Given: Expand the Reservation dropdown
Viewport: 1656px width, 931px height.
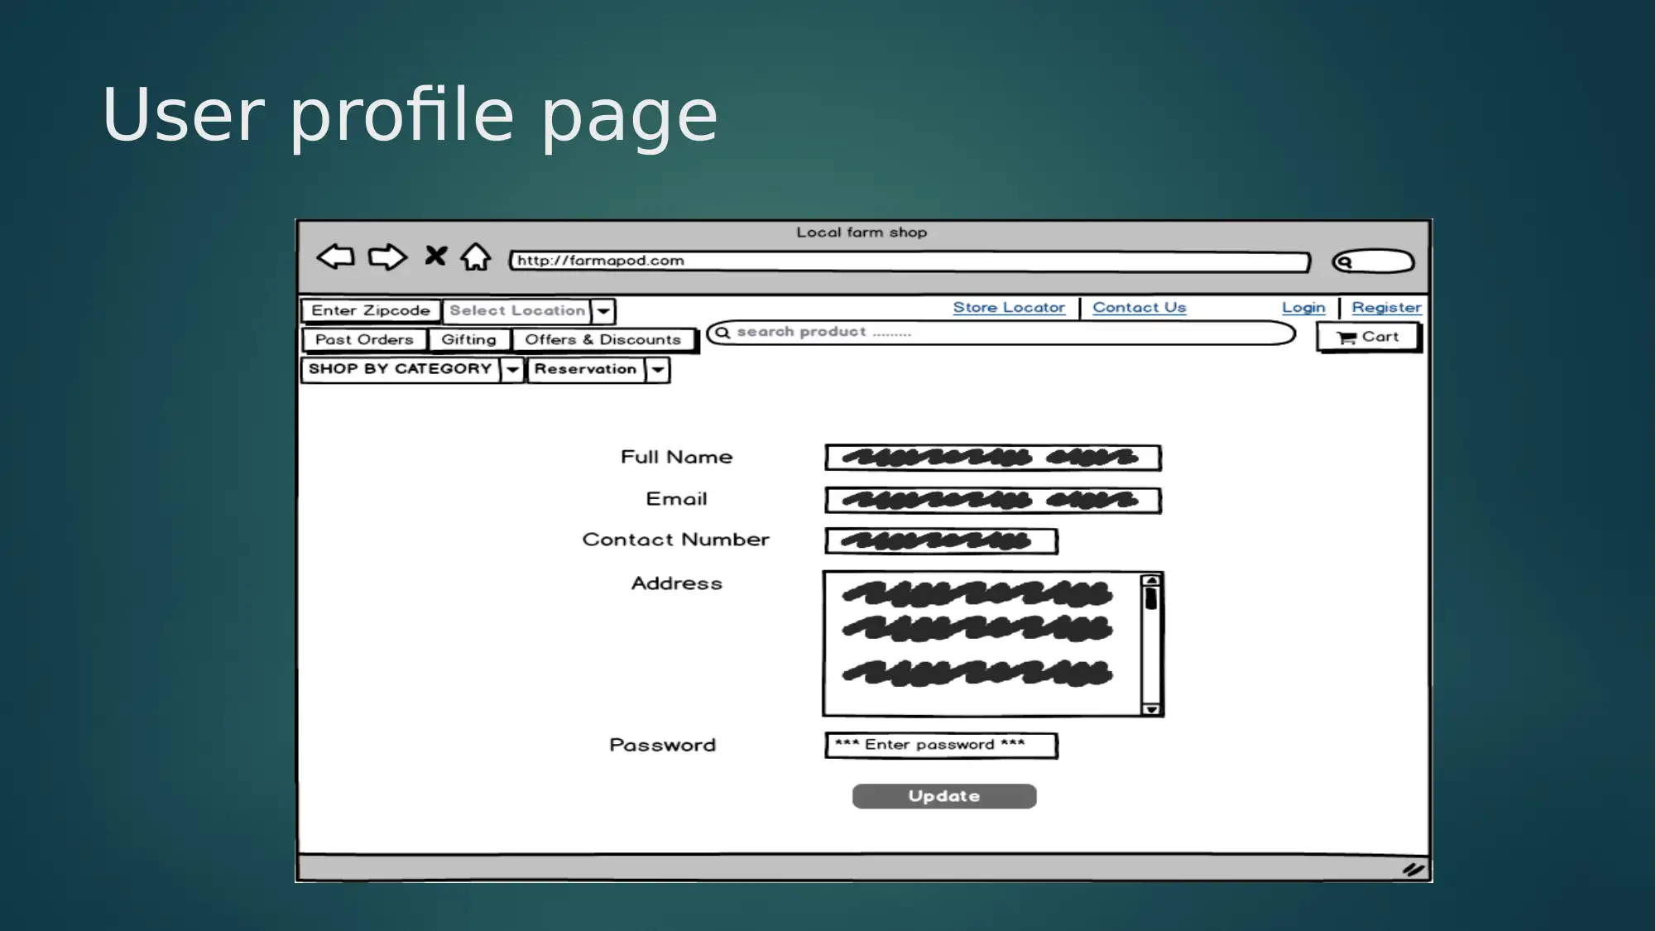Looking at the screenshot, I should coord(659,368).
